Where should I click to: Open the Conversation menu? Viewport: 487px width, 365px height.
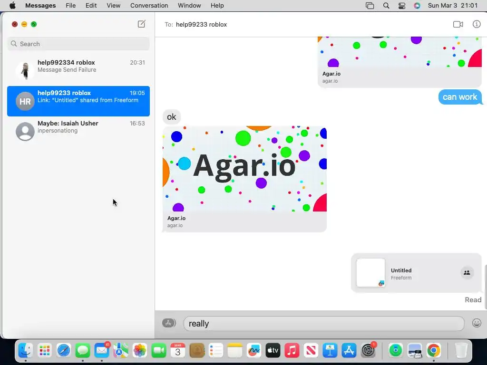click(x=149, y=6)
